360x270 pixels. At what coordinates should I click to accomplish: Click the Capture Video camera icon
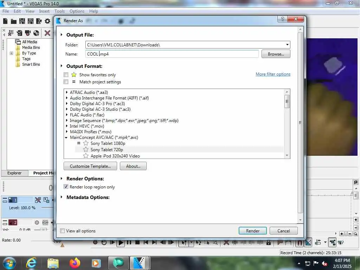[28, 33]
